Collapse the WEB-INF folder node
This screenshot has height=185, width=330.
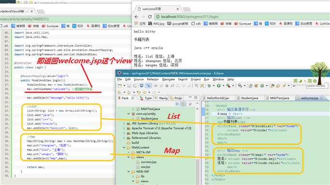click(129, 172)
